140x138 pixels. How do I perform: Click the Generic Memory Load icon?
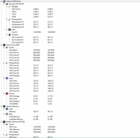point(7,109)
